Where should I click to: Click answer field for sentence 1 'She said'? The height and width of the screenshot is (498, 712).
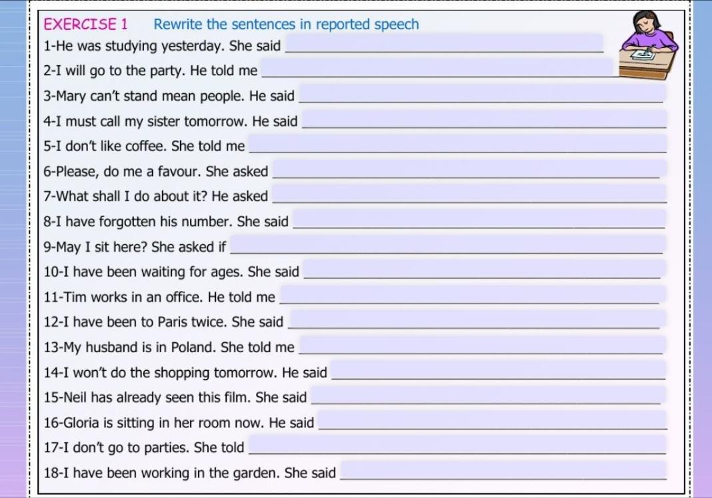pyautogui.click(x=444, y=44)
